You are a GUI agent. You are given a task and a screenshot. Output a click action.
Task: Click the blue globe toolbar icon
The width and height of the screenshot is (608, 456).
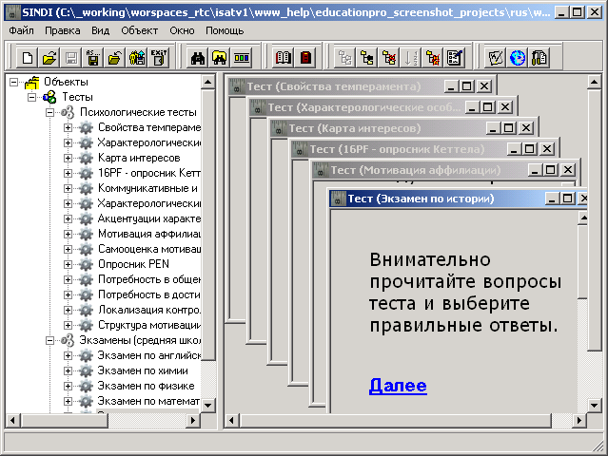[x=517, y=58]
